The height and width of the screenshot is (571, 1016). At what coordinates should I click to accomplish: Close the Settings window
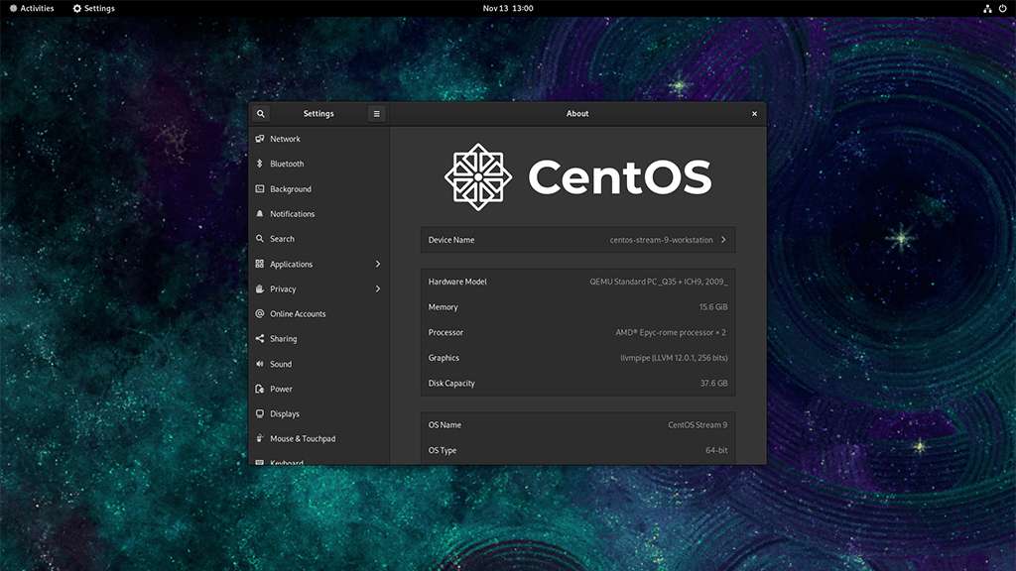(x=754, y=113)
